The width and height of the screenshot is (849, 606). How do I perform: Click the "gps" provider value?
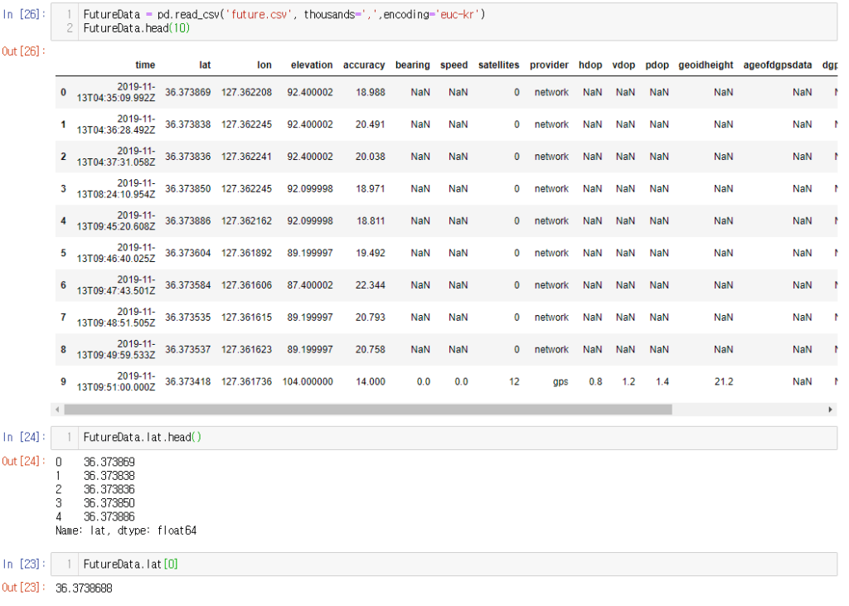[x=560, y=382]
